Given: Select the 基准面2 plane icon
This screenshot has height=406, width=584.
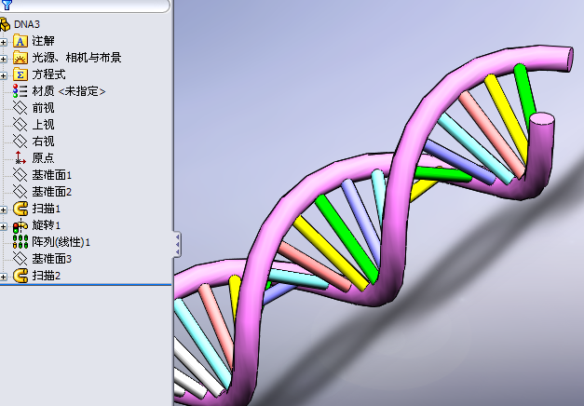Looking at the screenshot, I should click(20, 192).
